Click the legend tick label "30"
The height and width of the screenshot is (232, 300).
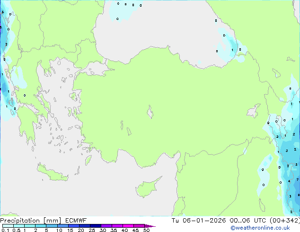pyautogui.click(x=103, y=230)
